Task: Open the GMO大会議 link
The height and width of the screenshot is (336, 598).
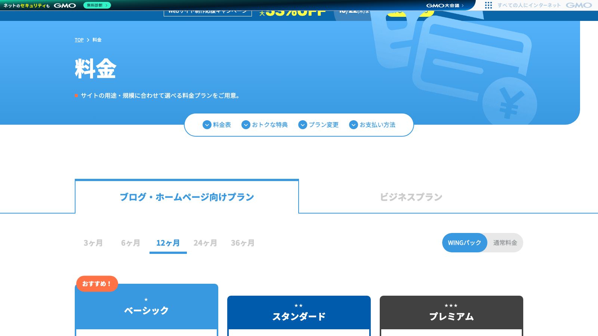Action: pyautogui.click(x=445, y=6)
